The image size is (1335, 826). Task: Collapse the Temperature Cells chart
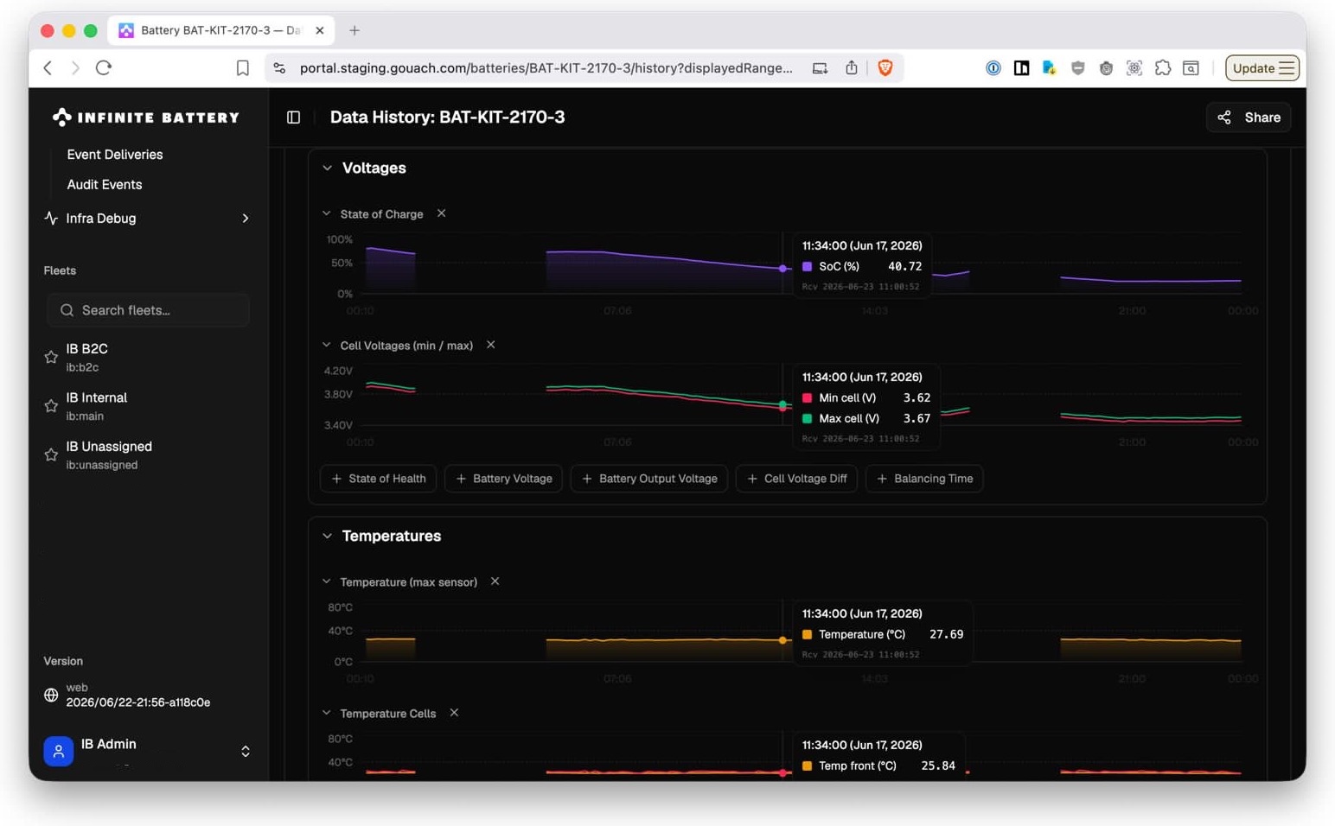[x=326, y=713]
